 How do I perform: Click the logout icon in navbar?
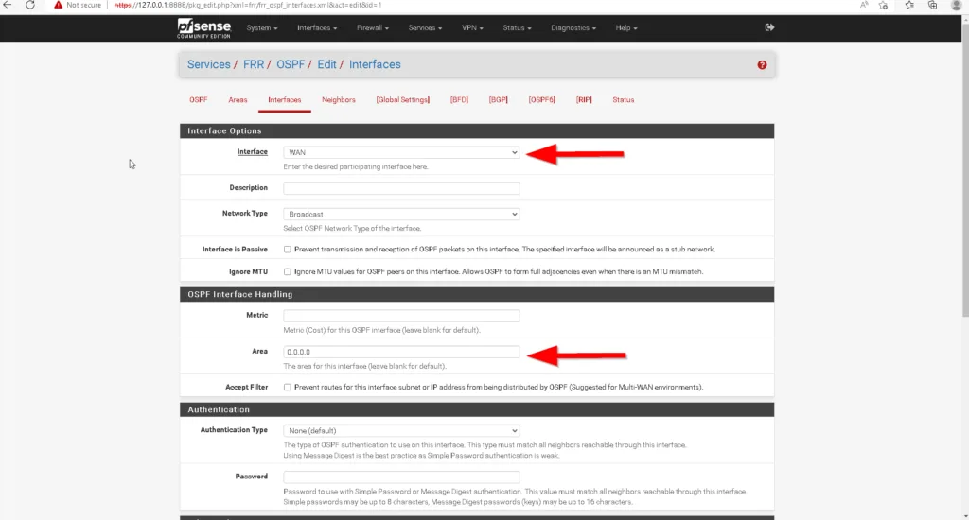pos(769,27)
